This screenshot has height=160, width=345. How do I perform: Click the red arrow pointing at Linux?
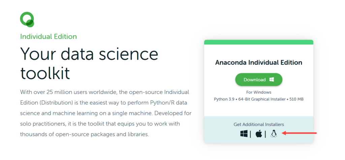pyautogui.click(x=299, y=133)
